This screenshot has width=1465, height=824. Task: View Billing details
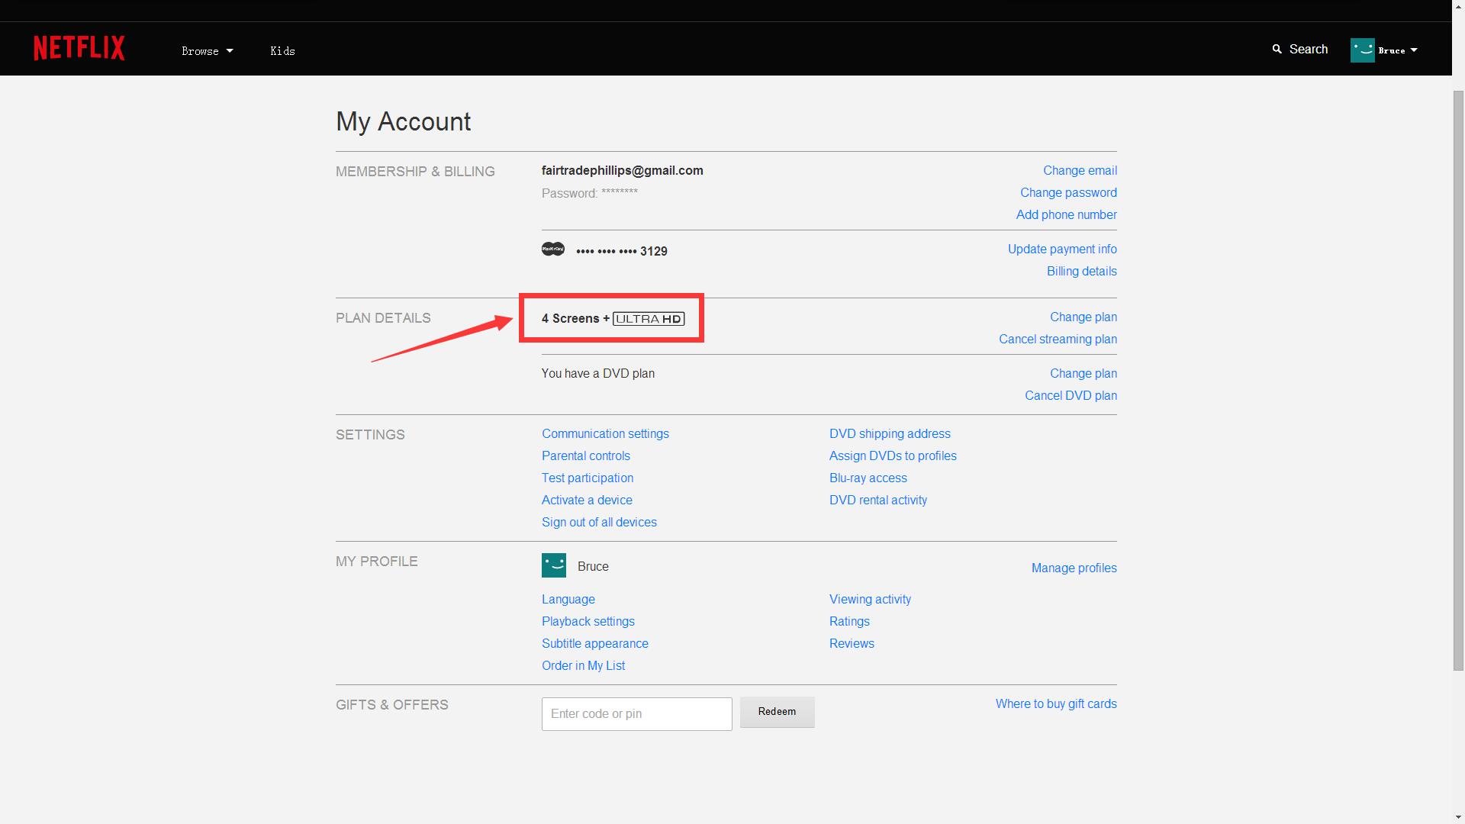click(1082, 271)
